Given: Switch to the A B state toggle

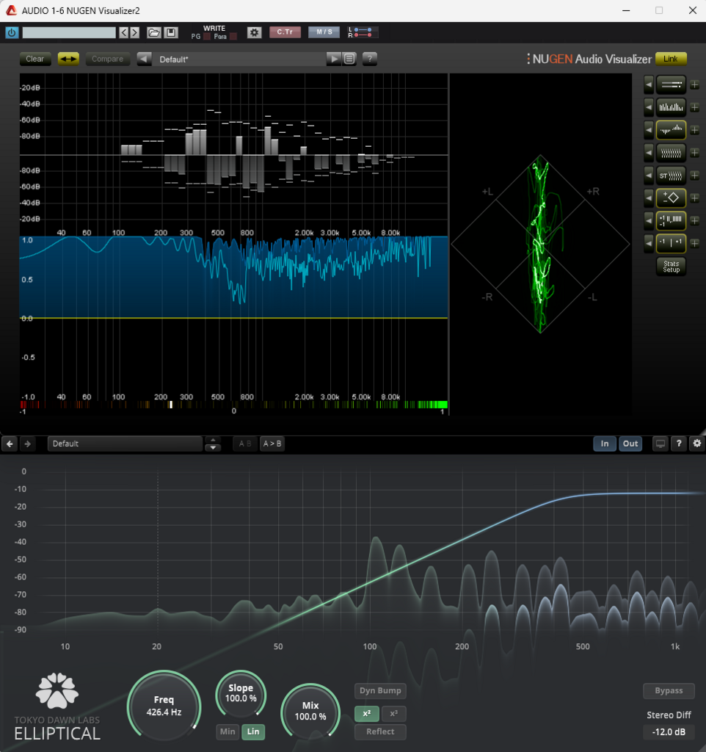Looking at the screenshot, I should (x=245, y=444).
